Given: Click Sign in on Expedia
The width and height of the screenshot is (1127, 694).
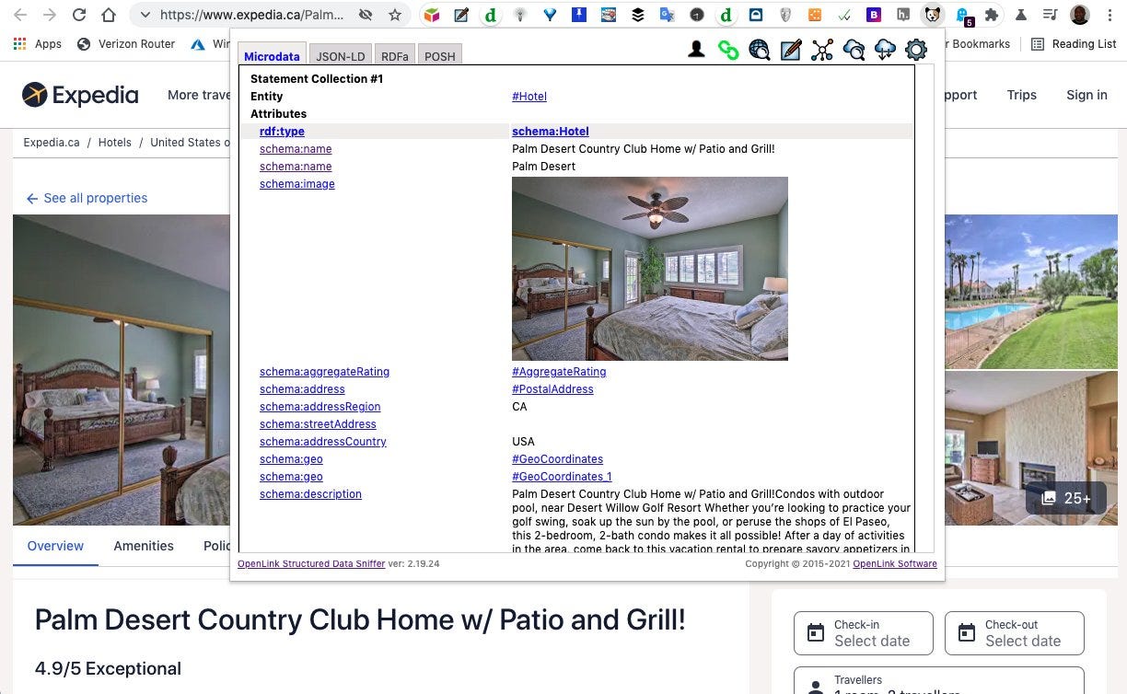Looking at the screenshot, I should (1086, 95).
